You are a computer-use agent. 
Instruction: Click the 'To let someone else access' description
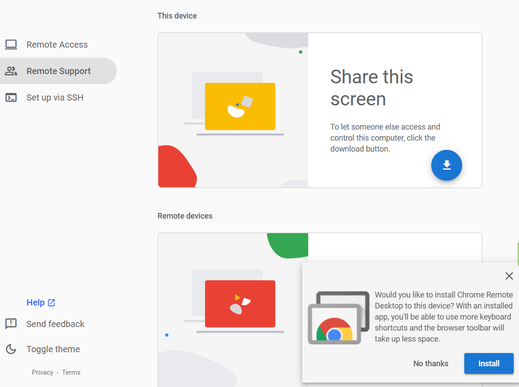point(385,138)
